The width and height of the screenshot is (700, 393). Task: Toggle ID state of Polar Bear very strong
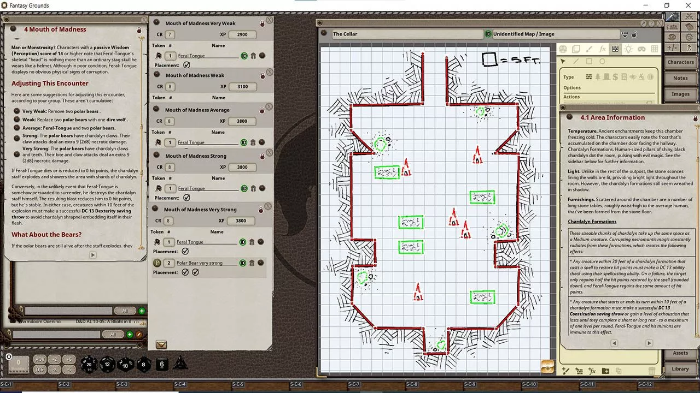(x=243, y=263)
